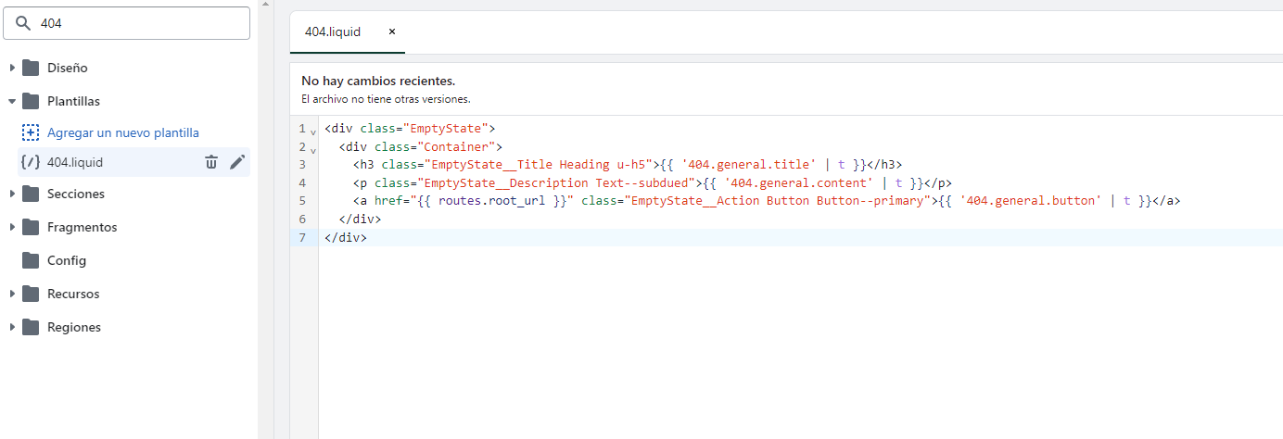
Task: Expand the Regiones folder arrow
Action: (12, 327)
